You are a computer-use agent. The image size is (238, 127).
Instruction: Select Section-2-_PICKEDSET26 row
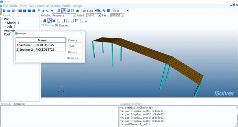pyautogui.click(x=41, y=50)
